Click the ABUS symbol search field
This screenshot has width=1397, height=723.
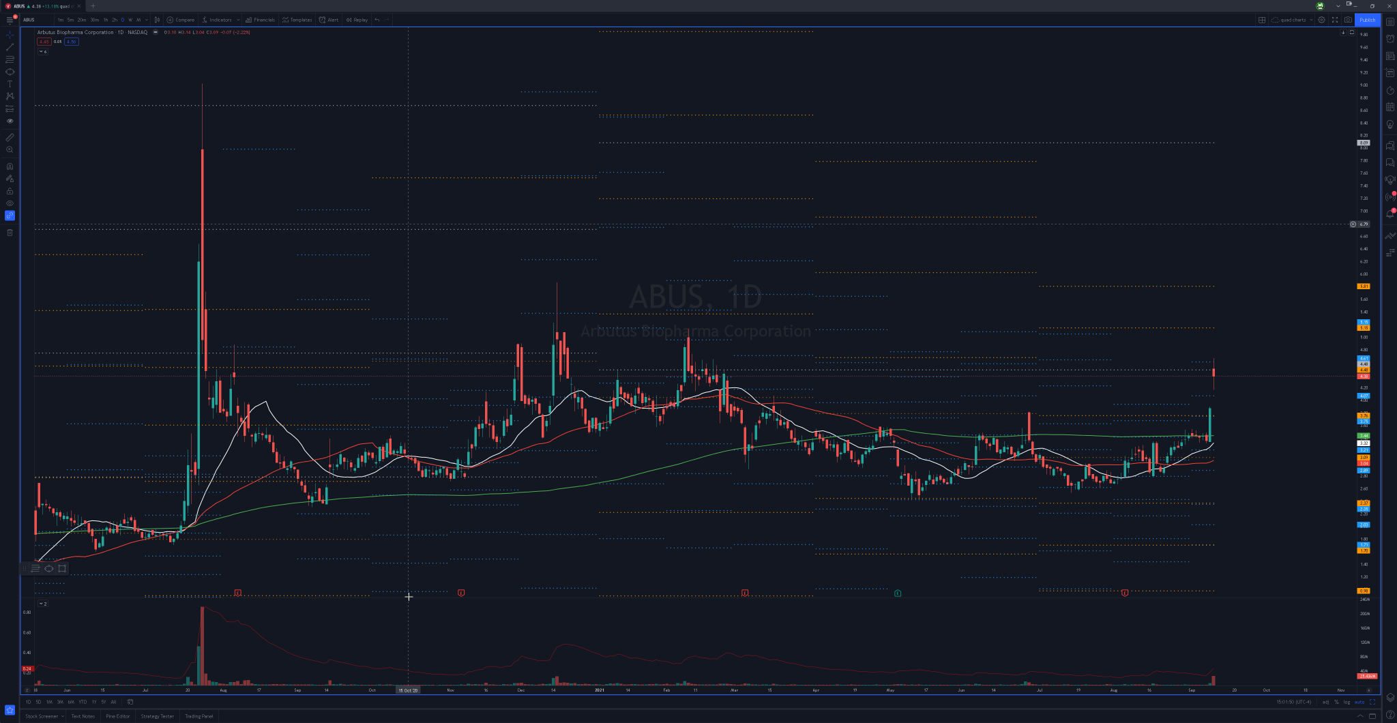(x=37, y=20)
